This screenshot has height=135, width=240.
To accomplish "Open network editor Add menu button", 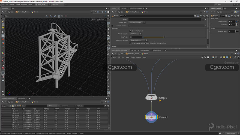I will coord(115,57).
